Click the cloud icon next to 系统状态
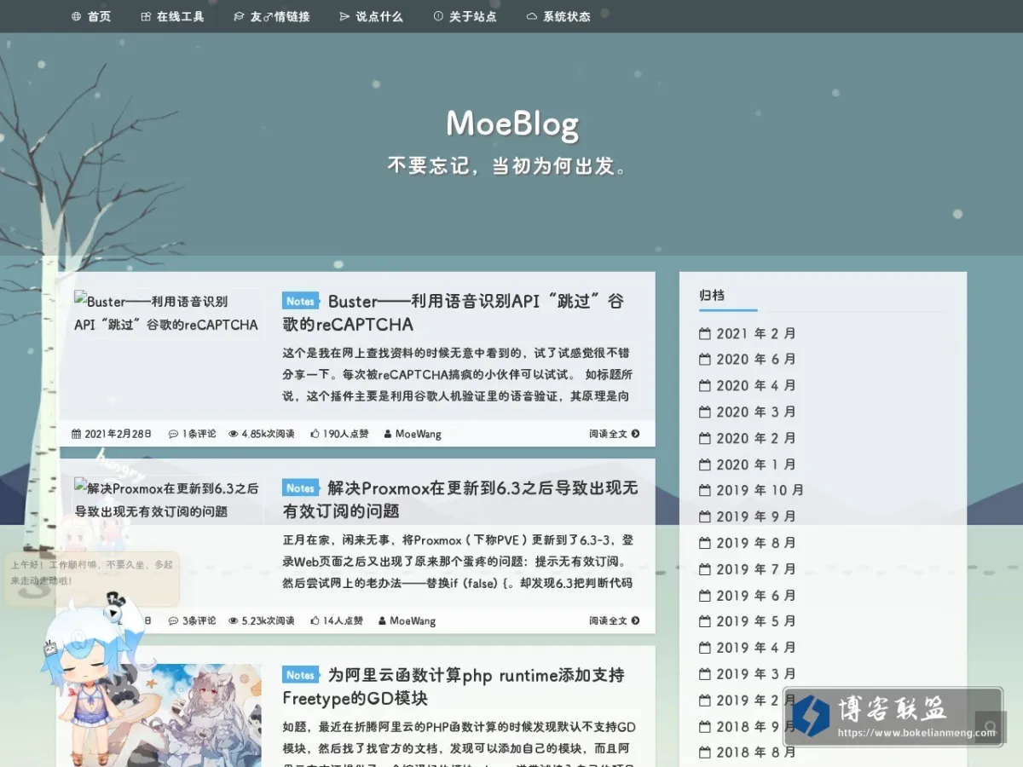The height and width of the screenshot is (767, 1023). [532, 16]
